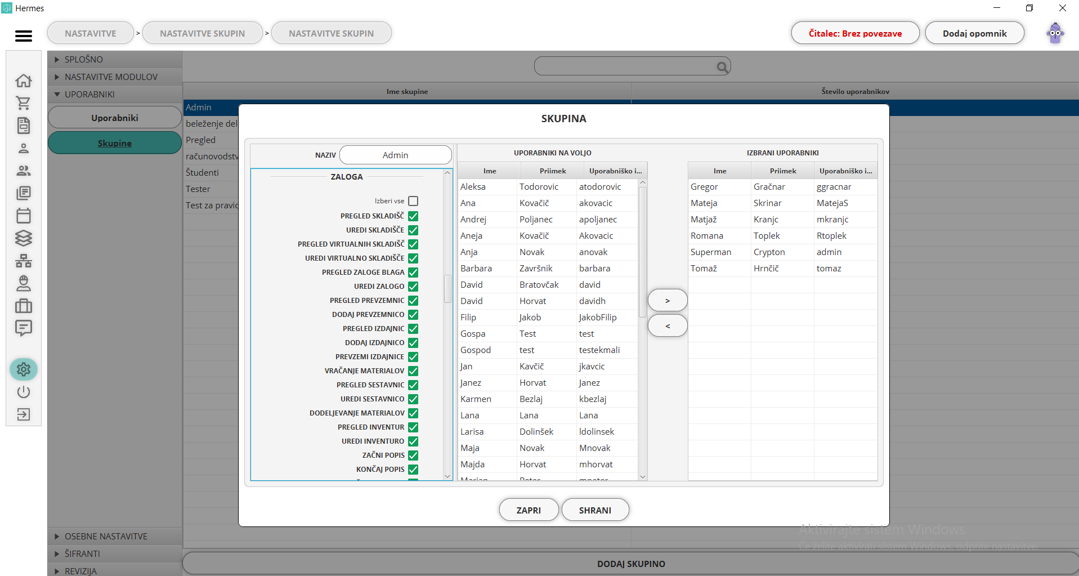Screen dimensions: 1079x576
Task: Toggle the Izberi vse checkbox
Action: 413,201
